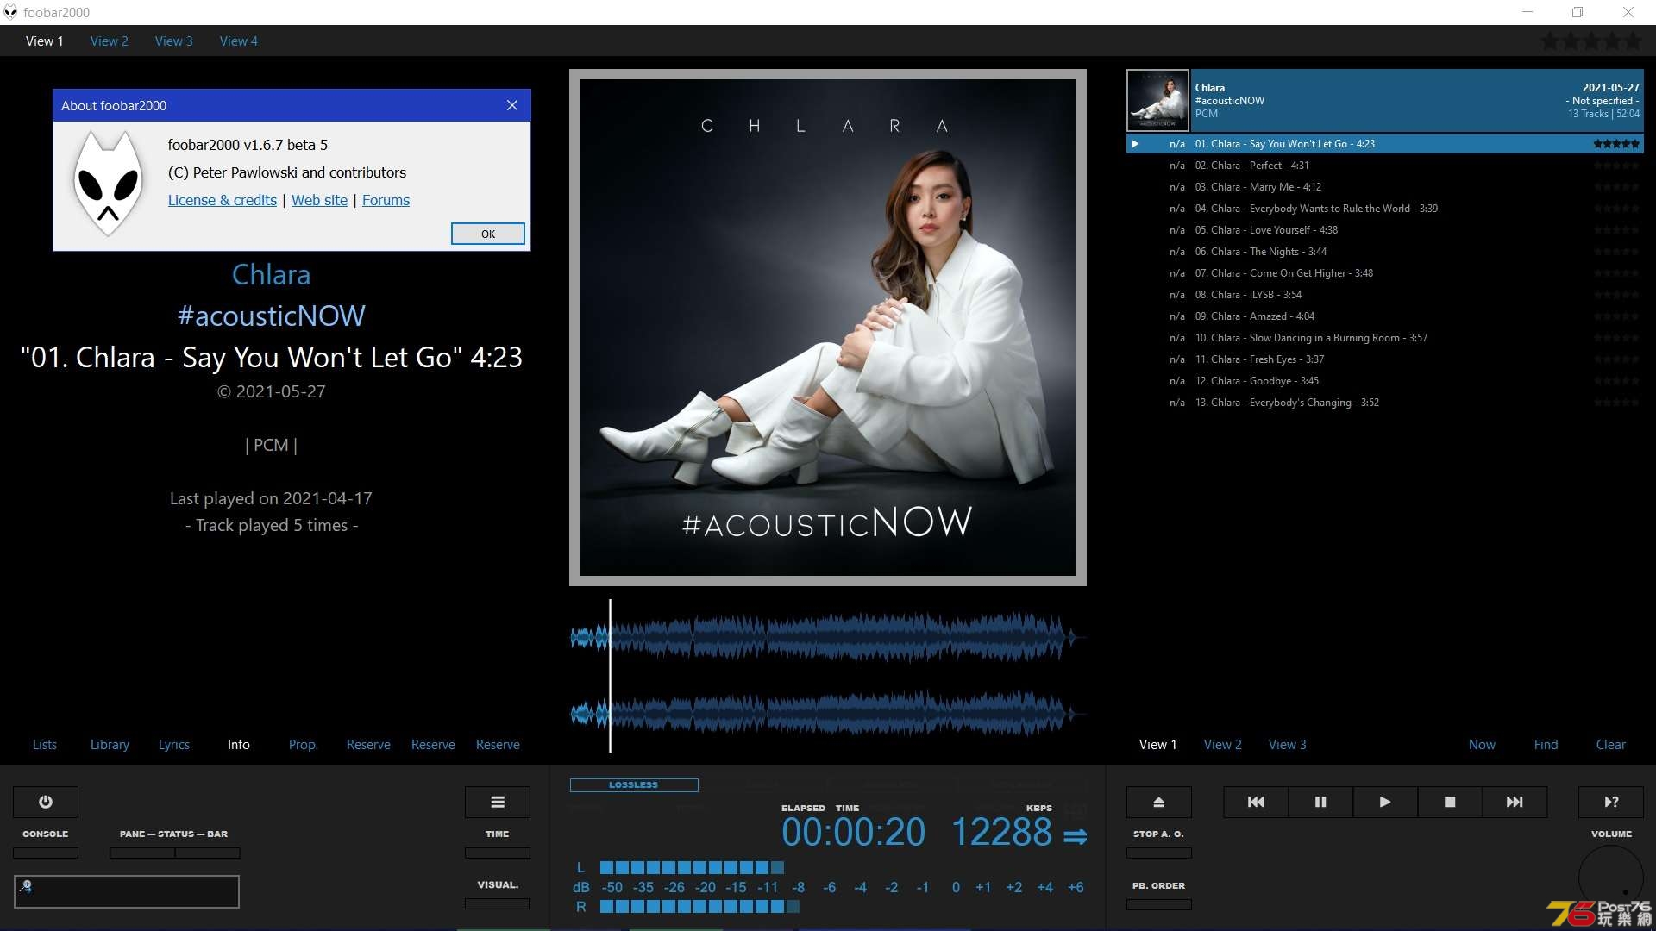This screenshot has width=1656, height=931.
Task: Select the Info tab
Action: click(x=239, y=744)
